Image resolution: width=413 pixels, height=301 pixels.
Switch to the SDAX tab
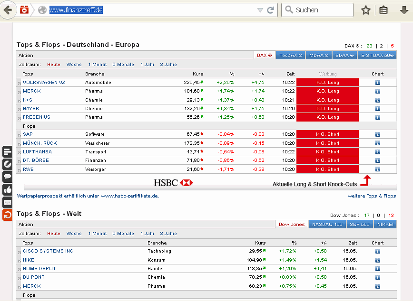tap(345, 55)
